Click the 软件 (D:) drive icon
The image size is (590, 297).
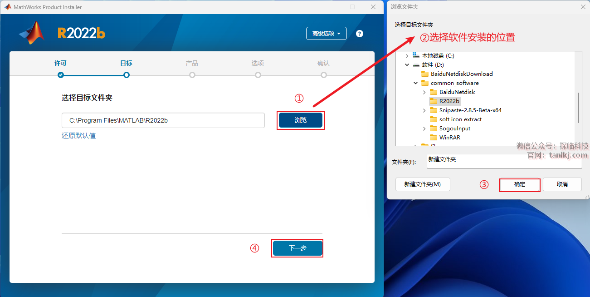point(416,65)
